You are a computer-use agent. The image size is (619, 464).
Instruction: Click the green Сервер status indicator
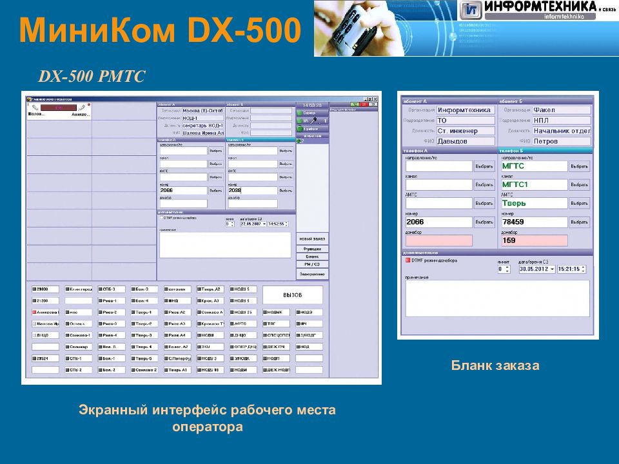click(x=300, y=113)
